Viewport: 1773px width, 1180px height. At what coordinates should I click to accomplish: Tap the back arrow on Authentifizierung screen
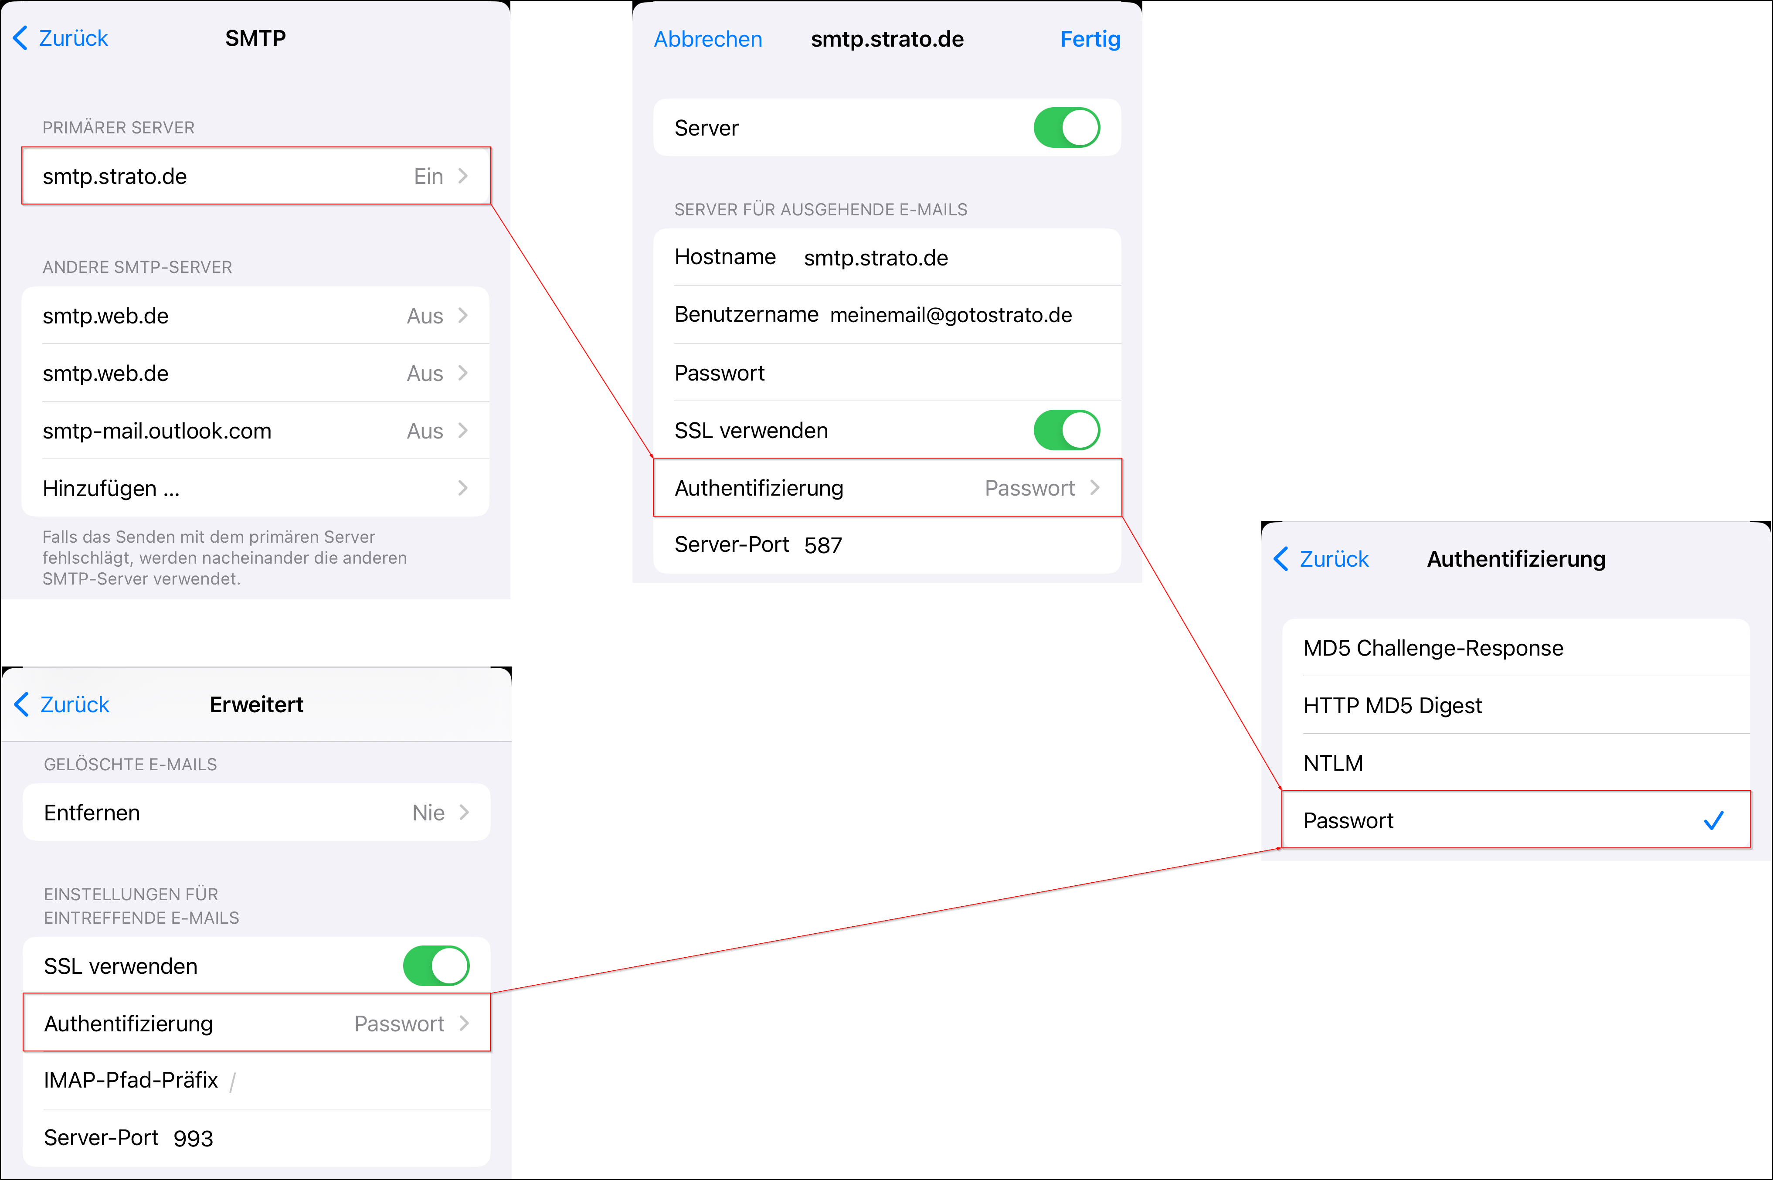click(1281, 558)
